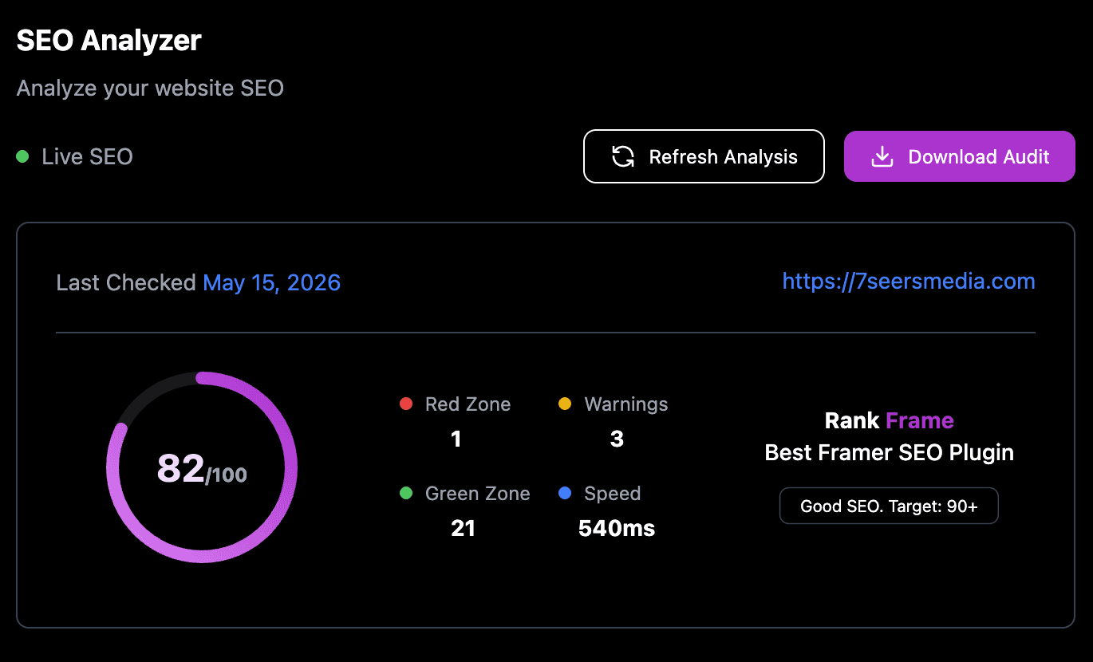Open the https://7seersmedia.com link
1093x662 pixels.
tap(909, 281)
